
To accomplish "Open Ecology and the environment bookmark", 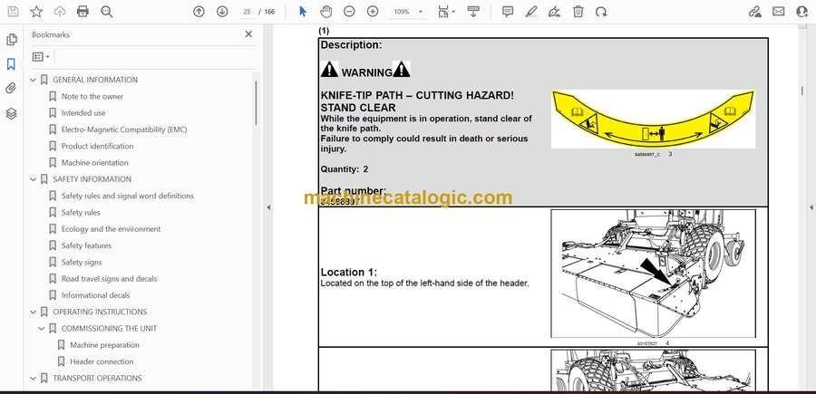I will tap(111, 229).
